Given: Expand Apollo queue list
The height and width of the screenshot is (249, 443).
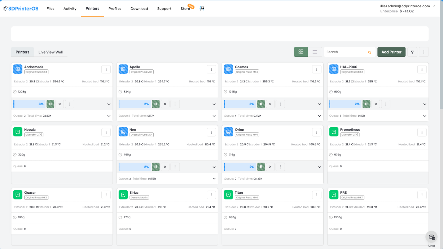Looking at the screenshot, I should [x=214, y=116].
